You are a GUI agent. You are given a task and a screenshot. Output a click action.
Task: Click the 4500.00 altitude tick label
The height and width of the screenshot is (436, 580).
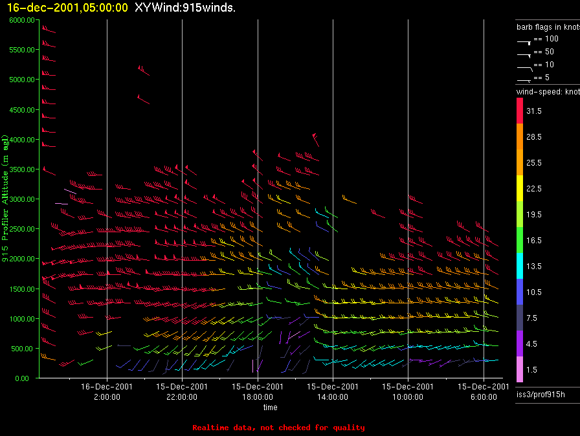[22, 110]
